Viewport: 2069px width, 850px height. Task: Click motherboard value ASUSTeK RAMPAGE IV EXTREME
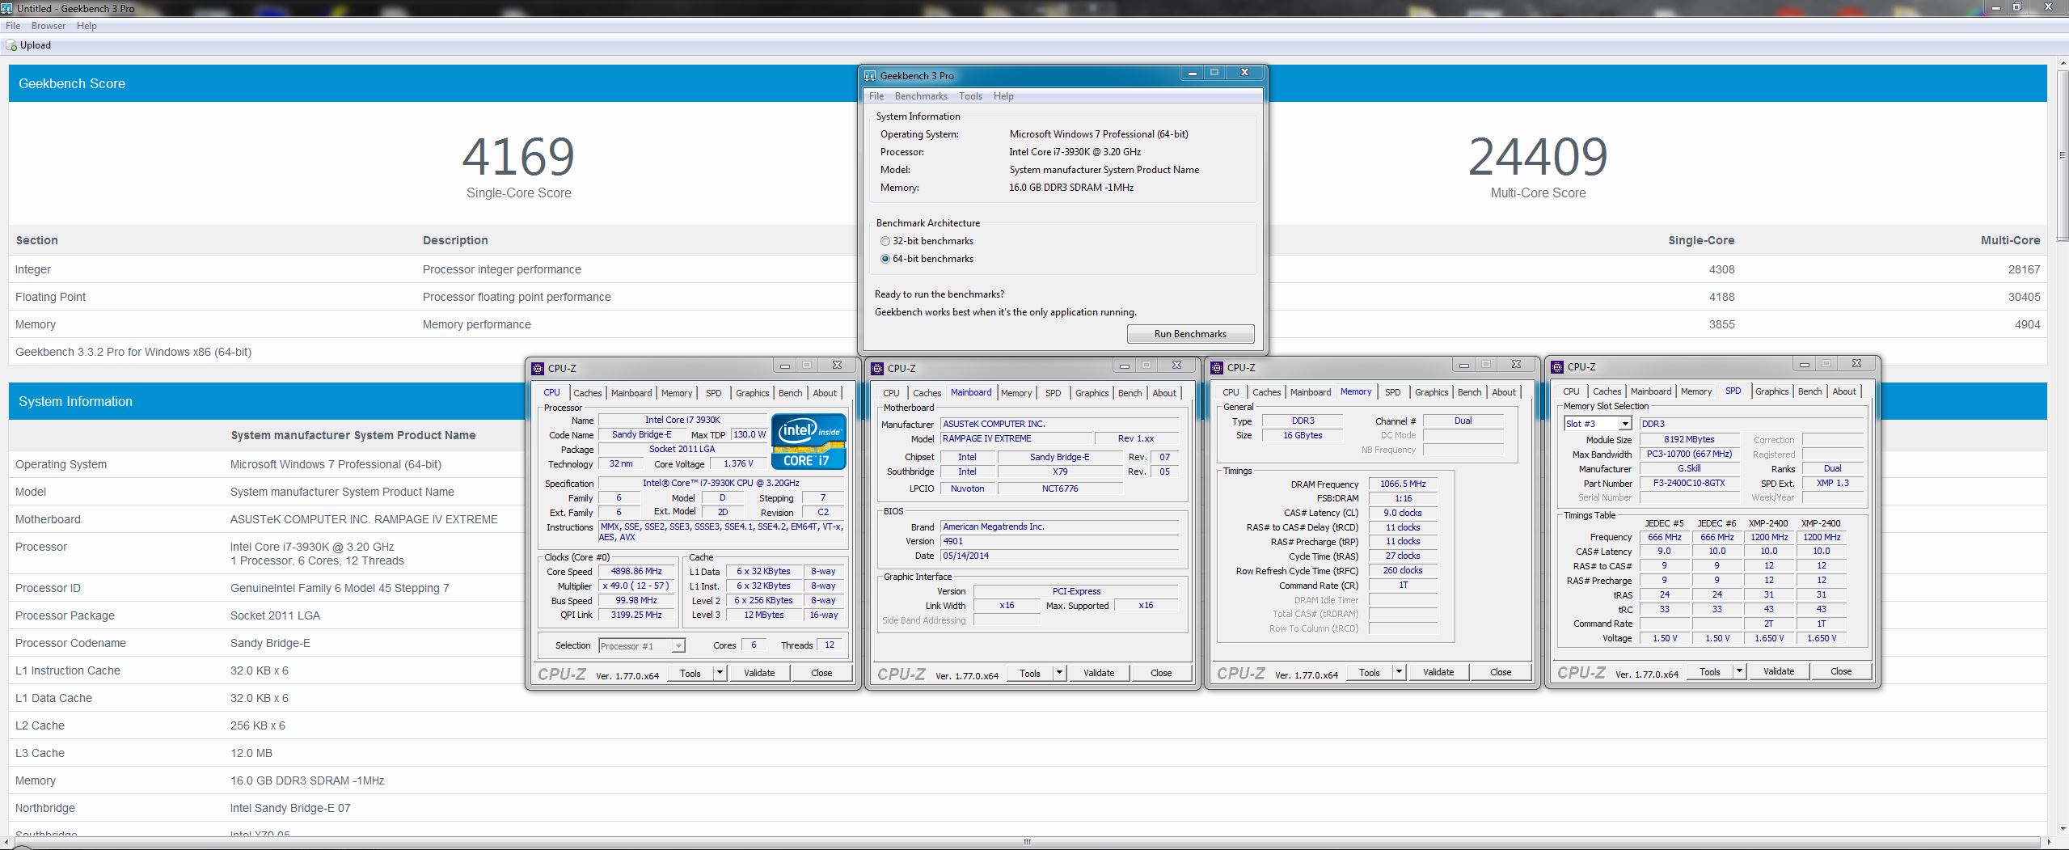pyautogui.click(x=364, y=519)
